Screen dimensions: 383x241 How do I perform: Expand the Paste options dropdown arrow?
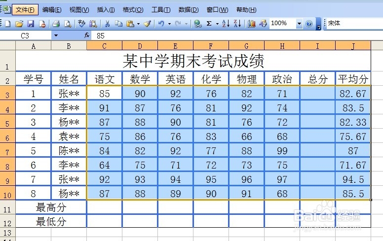[x=138, y=24]
